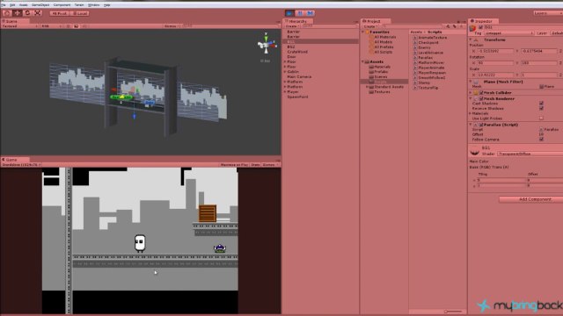Expand the Goblin object in Hierarchy

285,72
